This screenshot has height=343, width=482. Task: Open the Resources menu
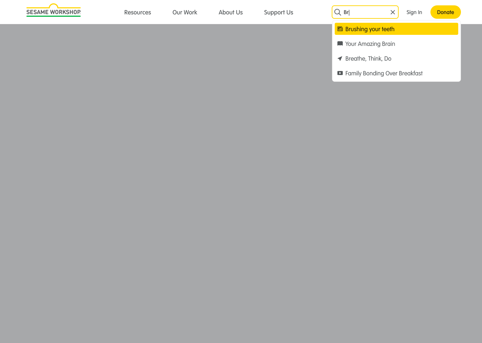coord(138,12)
